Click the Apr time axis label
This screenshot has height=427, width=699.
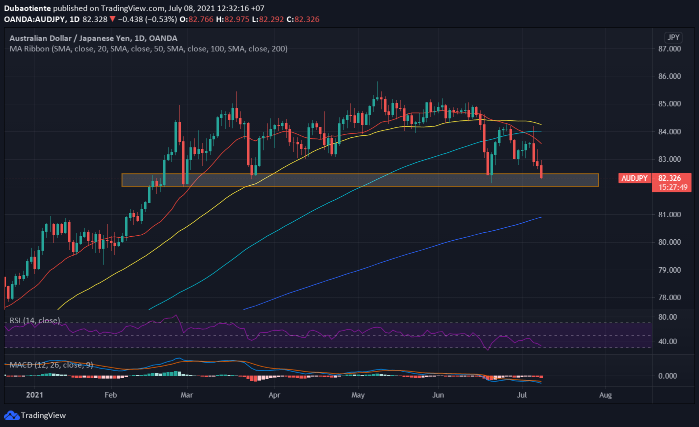273,395
